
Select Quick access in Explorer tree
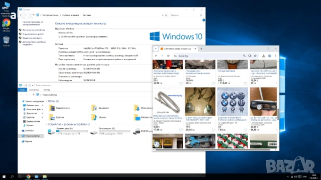33,101
